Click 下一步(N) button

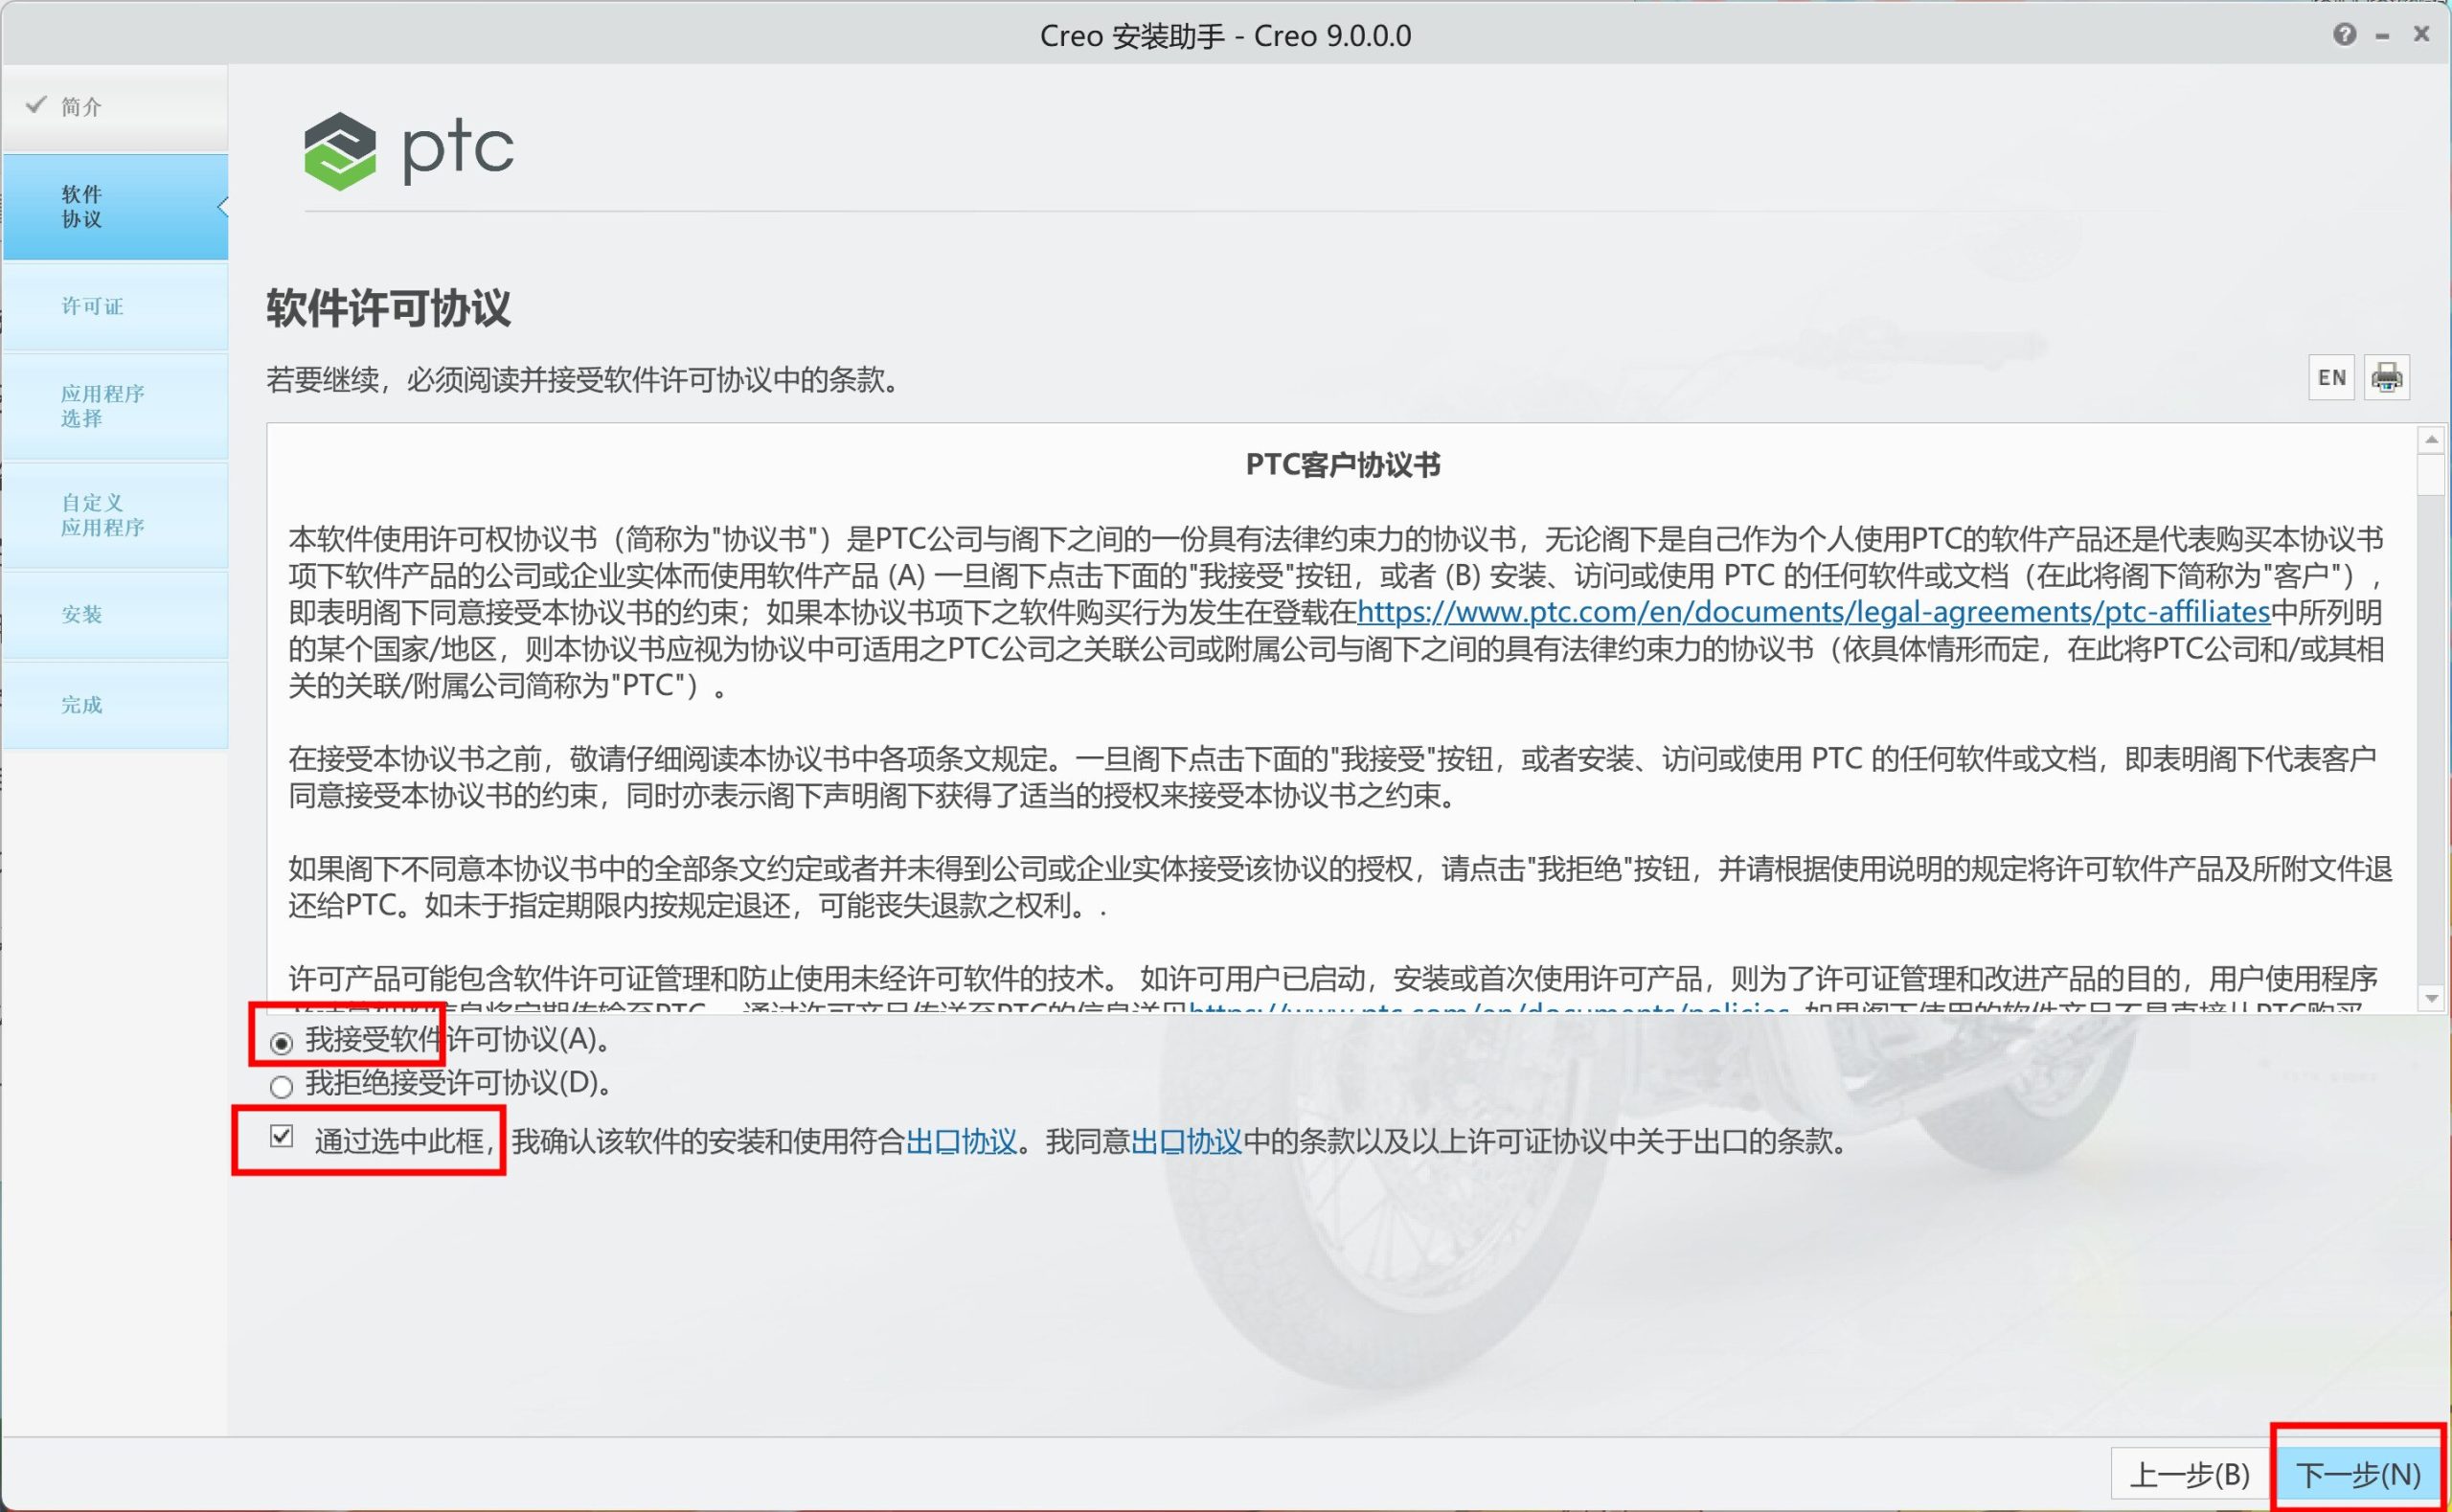point(2358,1474)
